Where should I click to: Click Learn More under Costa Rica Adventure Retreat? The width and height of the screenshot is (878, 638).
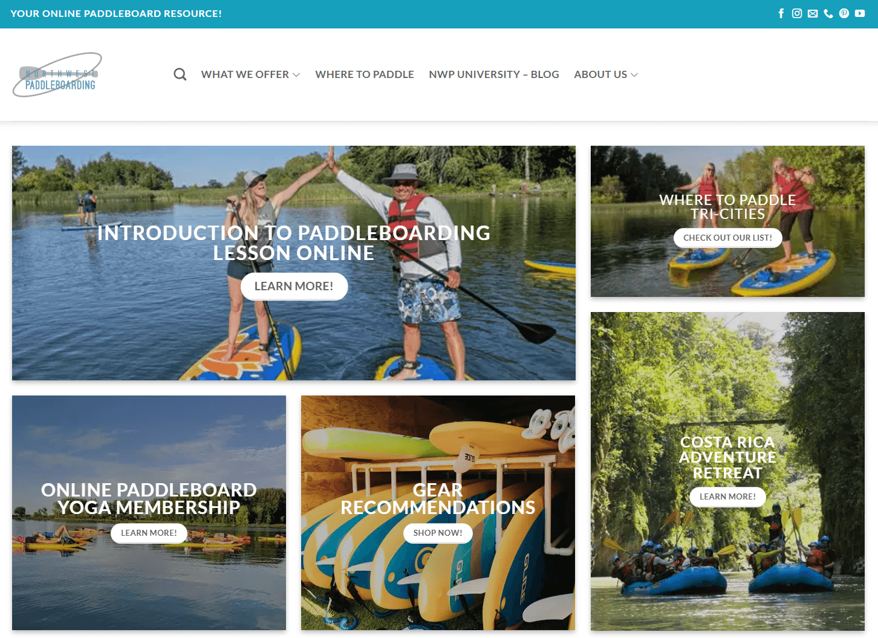[x=727, y=496]
